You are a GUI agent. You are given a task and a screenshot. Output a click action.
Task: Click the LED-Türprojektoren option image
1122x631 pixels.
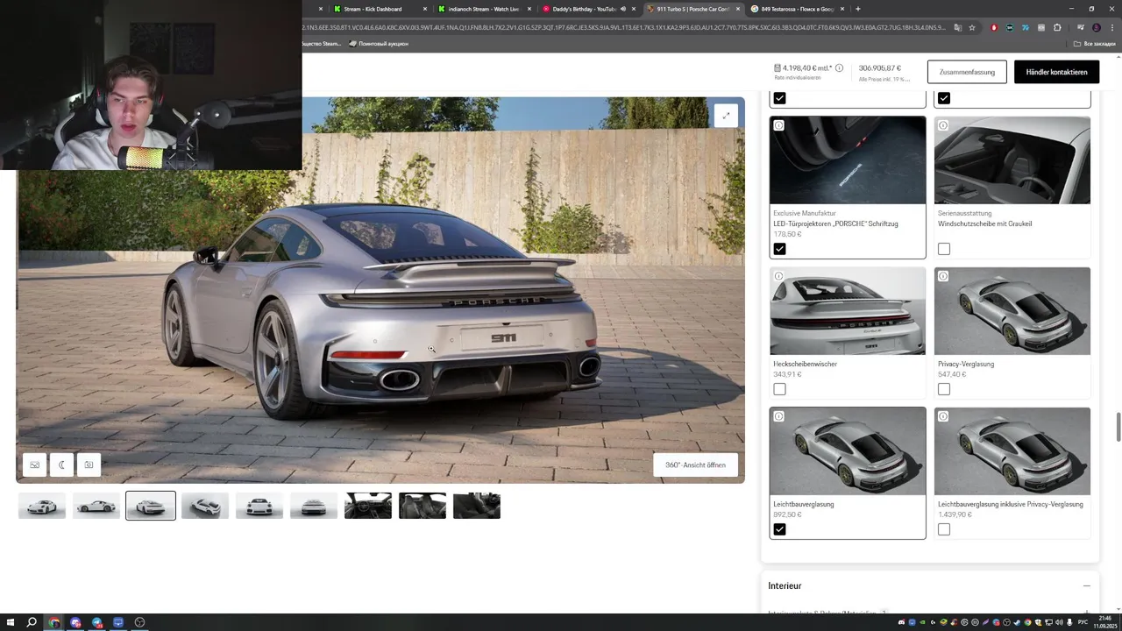(848, 160)
